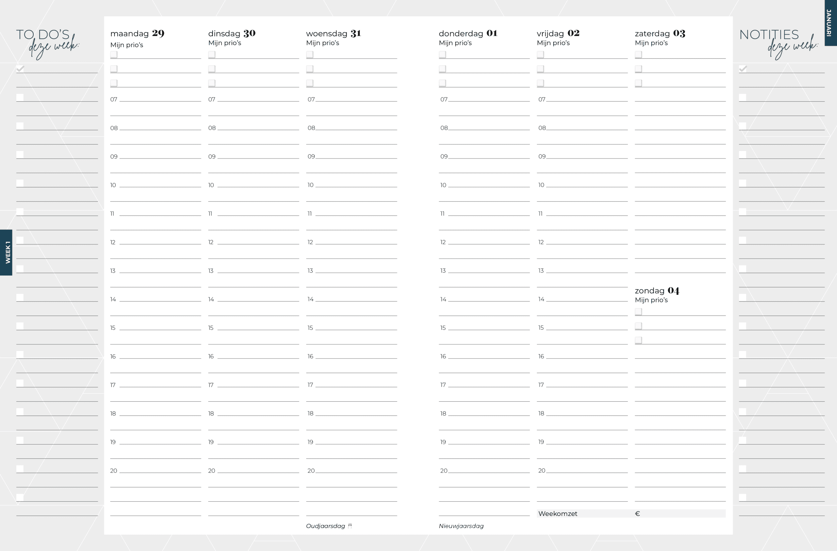The height and width of the screenshot is (551, 837).
Task: Click the Oudjaarsdag holiday label
Action: pyautogui.click(x=325, y=526)
